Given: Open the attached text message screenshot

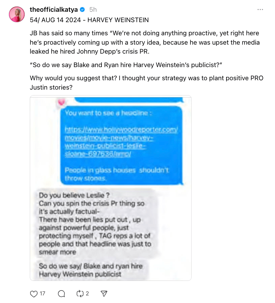Looking at the screenshot, I should coord(111,188).
